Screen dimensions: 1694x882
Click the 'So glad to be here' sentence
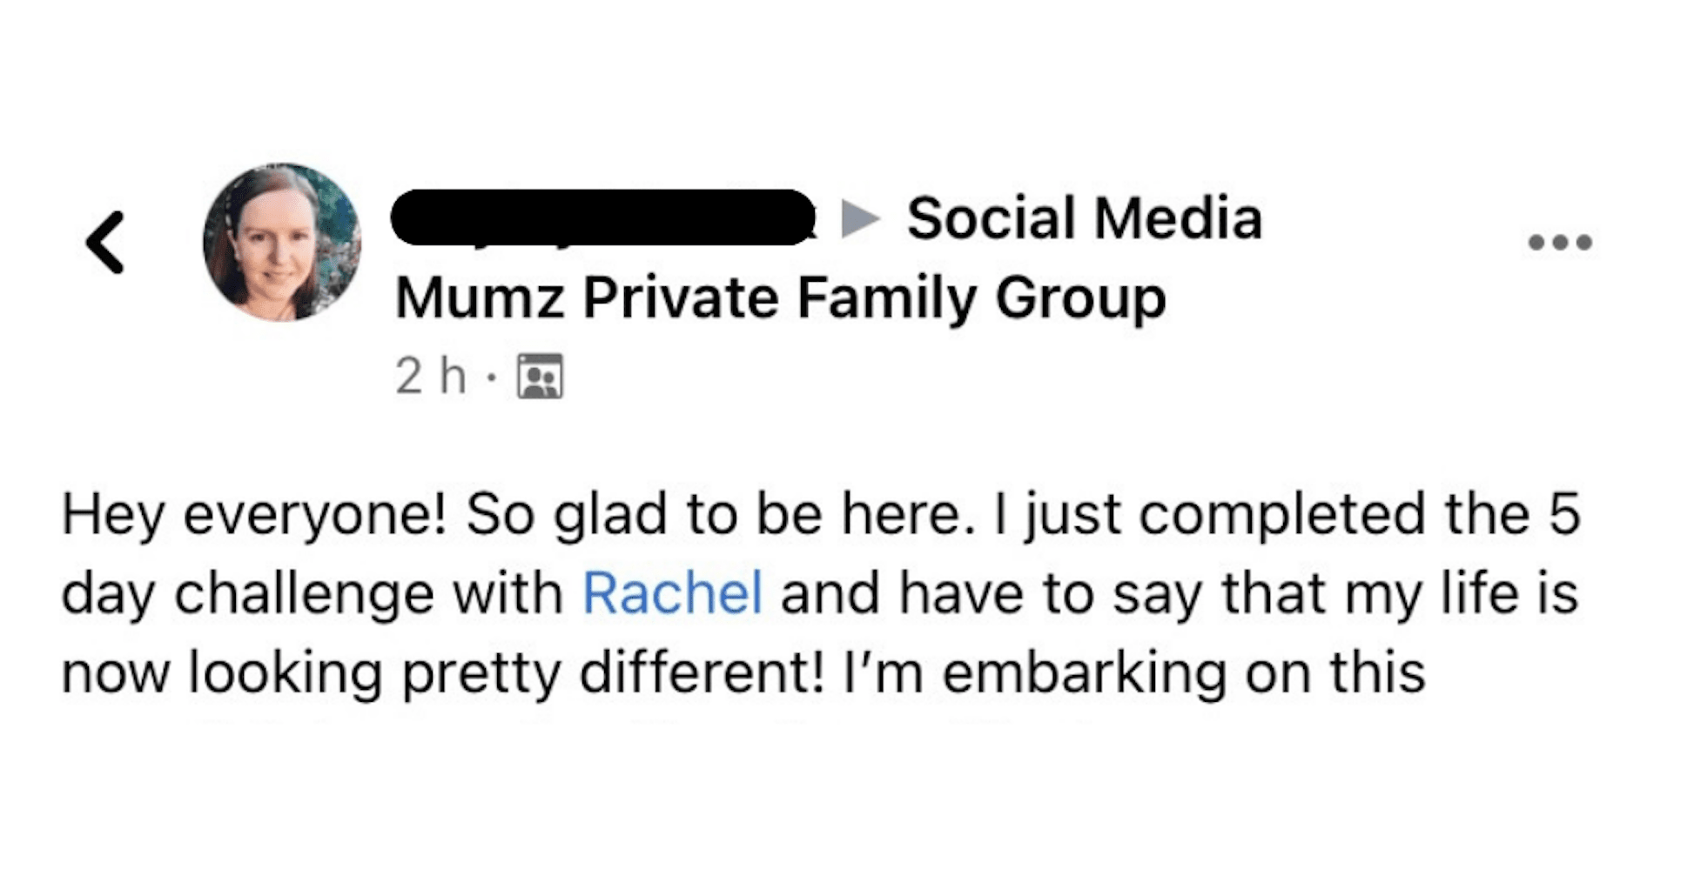coord(721,513)
